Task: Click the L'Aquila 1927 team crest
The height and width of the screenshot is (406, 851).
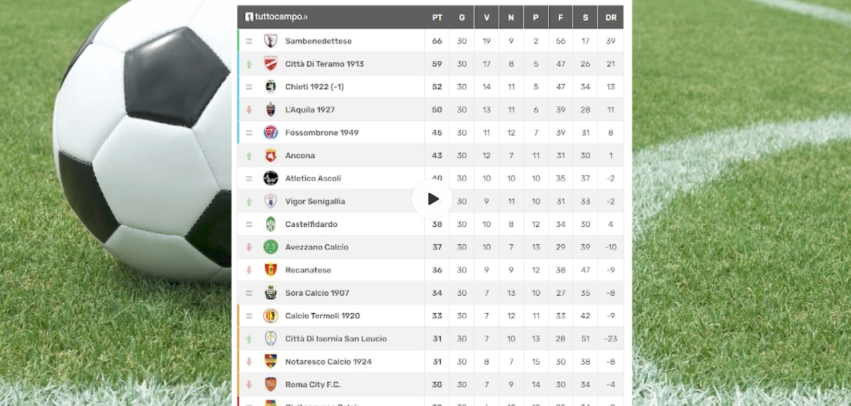Action: 271,109
